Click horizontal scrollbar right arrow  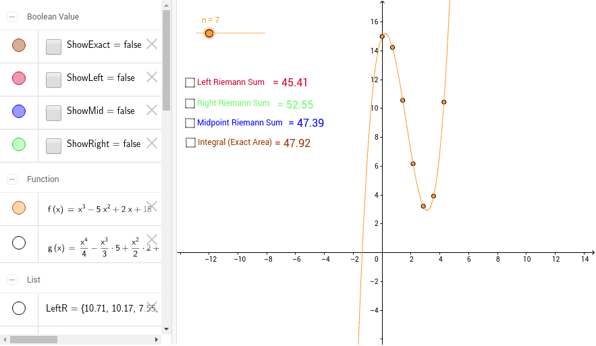tap(156, 339)
